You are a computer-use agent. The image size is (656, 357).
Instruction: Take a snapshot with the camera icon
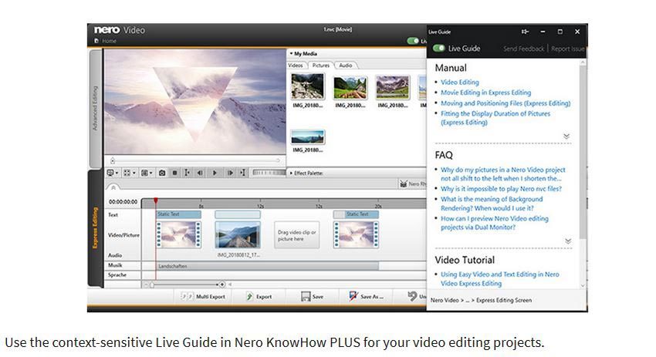tap(162, 173)
